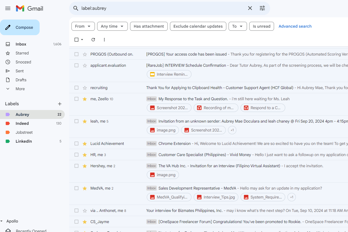Open the Respond to a C... attachment

263,108
